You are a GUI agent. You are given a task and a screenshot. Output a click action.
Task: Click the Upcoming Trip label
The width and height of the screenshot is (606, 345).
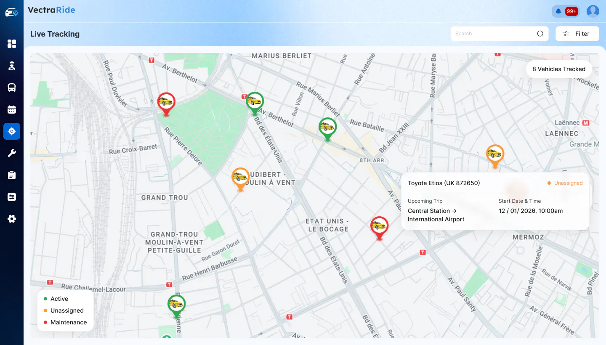425,201
